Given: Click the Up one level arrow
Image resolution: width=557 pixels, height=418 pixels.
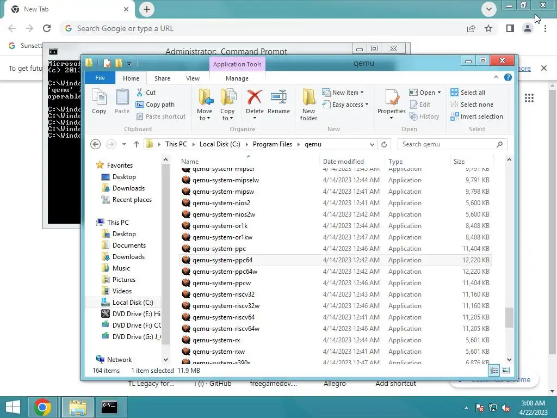Looking at the screenshot, I should pyautogui.click(x=137, y=144).
